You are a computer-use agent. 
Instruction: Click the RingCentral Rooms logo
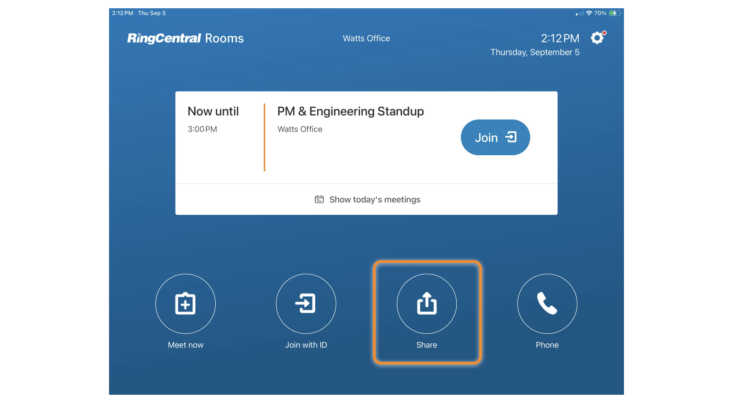(x=185, y=38)
